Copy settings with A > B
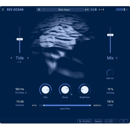This screenshot has width=130, height=130. pyautogui.click(x=101, y=10)
